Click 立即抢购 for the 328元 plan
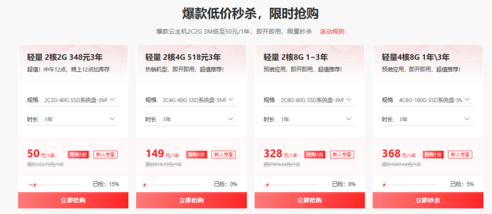The image size is (492, 214). point(310,200)
